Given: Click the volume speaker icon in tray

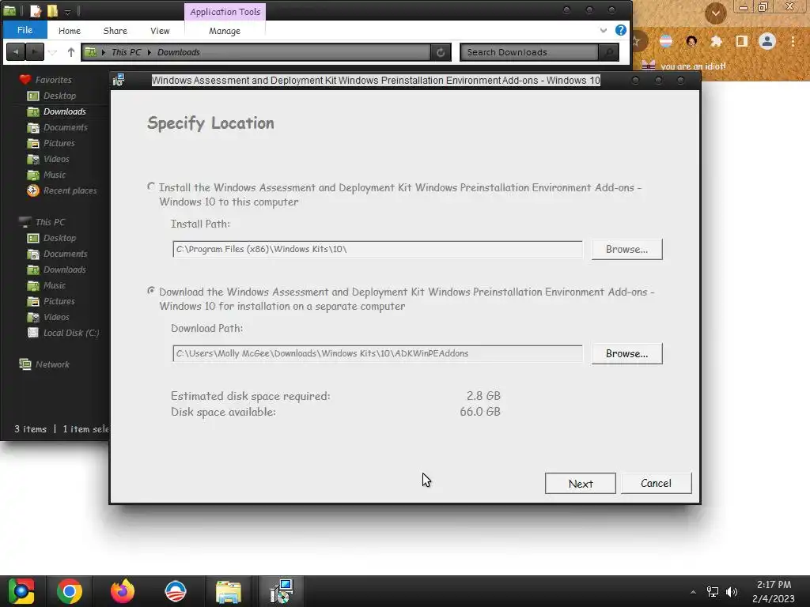Looking at the screenshot, I should 732,592.
